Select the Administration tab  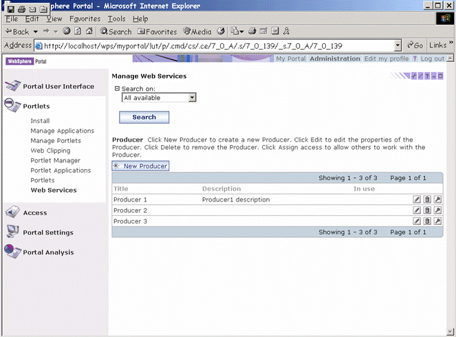[335, 58]
